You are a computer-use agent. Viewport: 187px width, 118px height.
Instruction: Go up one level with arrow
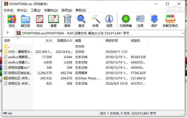pyautogui.click(x=8, y=33)
